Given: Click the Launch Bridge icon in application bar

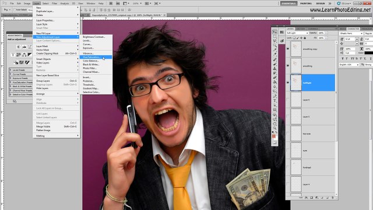Looking at the screenshot, I should click(x=111, y=3).
